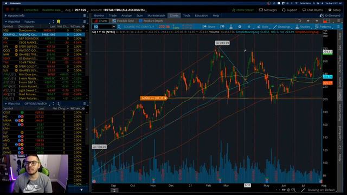Open the Style menu

262,27
